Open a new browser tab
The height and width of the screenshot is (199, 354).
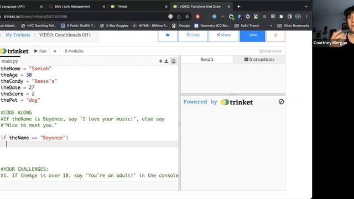(238, 7)
